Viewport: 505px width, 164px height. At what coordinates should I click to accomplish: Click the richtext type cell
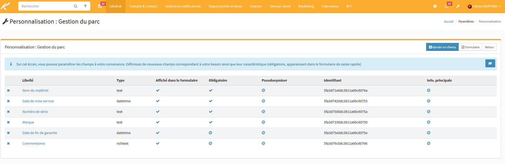point(122,143)
